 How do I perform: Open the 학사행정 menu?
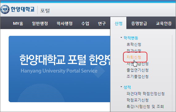64,23
